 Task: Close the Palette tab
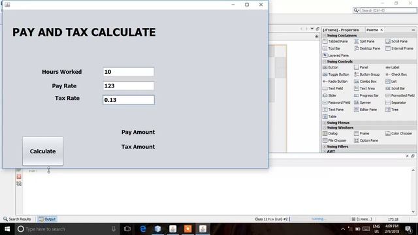tap(381, 30)
